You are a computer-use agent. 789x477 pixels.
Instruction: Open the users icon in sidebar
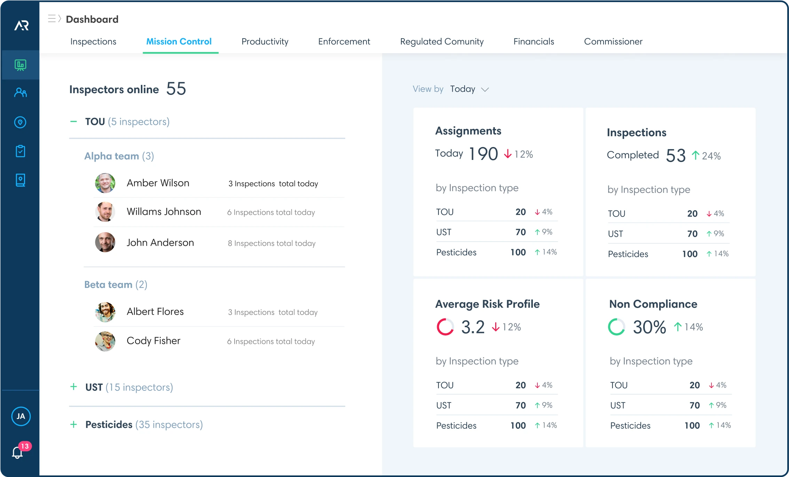[x=21, y=92]
